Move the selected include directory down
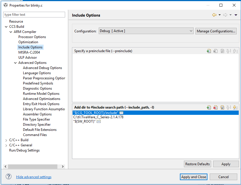241x185 pixels. tap(235, 107)
